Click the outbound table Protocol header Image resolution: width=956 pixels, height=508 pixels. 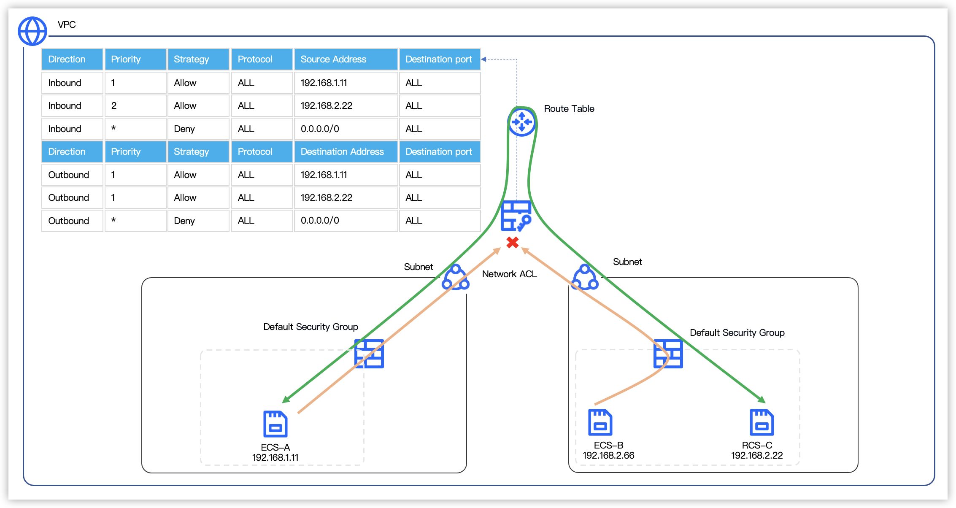tap(262, 151)
